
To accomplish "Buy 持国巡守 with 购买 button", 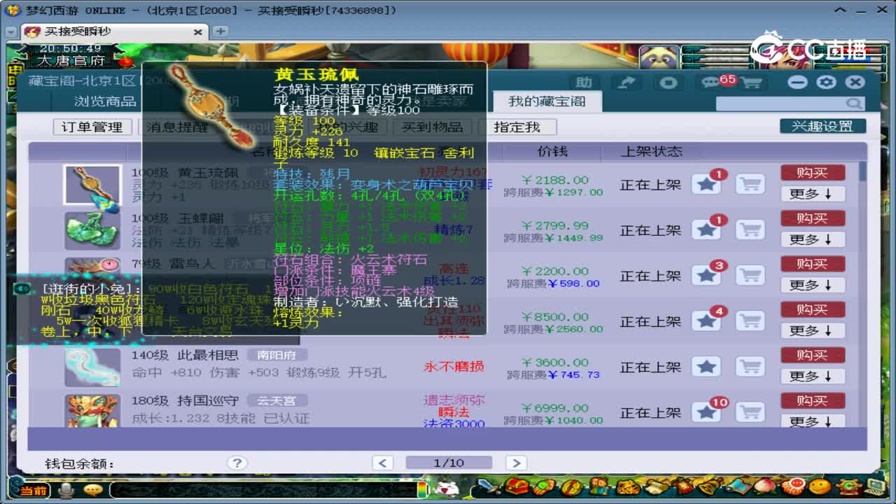I will (x=813, y=400).
